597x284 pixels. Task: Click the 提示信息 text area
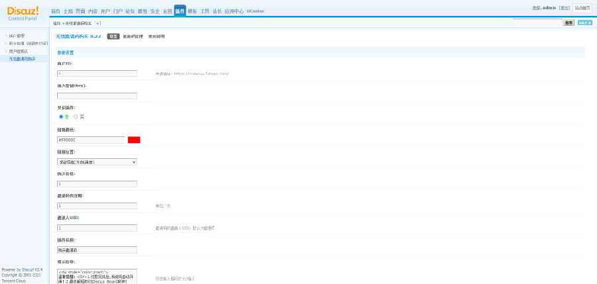click(97, 277)
